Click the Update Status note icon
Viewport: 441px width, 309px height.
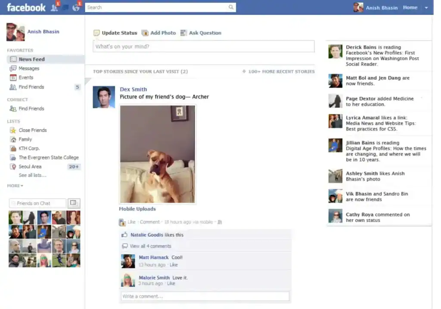pos(97,33)
